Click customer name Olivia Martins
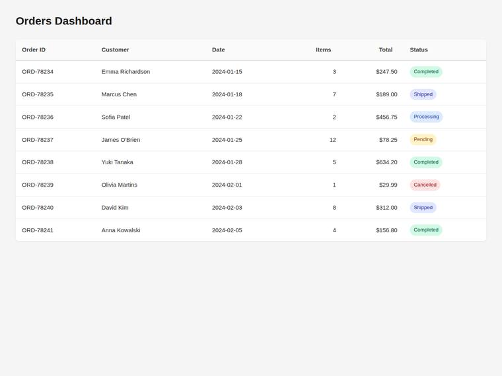Image resolution: width=502 pixels, height=376 pixels. (x=119, y=185)
